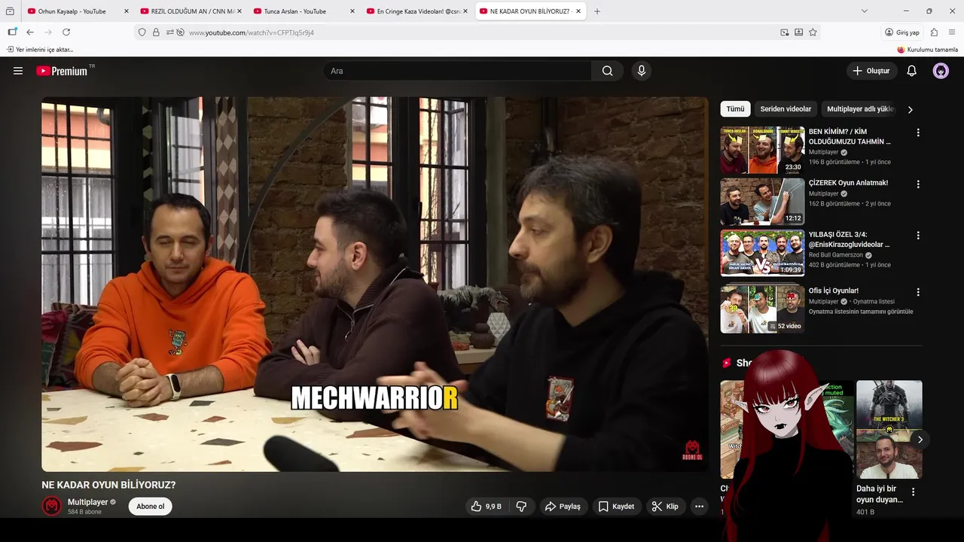Image resolution: width=964 pixels, height=542 pixels.
Task: Open more actions ellipsis under video
Action: [699, 507]
